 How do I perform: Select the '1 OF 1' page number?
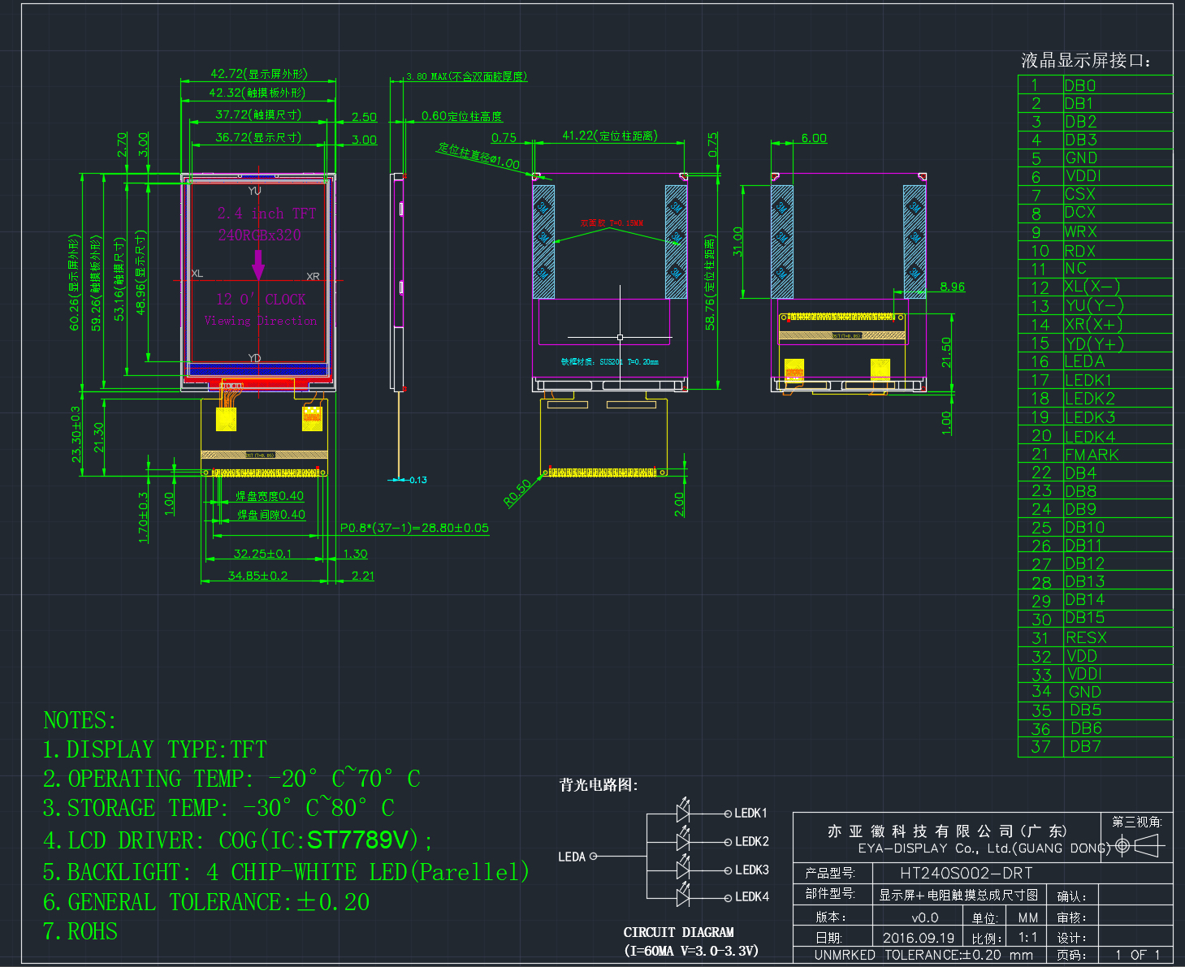(x=1138, y=955)
